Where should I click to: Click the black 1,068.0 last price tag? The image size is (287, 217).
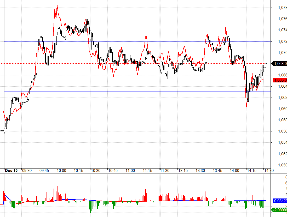coord(280,63)
